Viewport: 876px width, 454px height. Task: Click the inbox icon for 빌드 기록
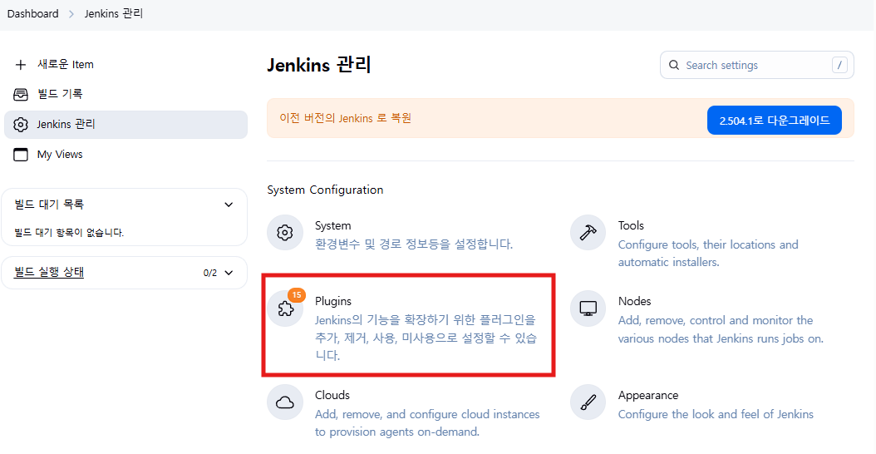tap(21, 95)
